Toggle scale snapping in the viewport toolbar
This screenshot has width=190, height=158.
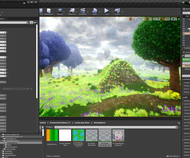163,19
